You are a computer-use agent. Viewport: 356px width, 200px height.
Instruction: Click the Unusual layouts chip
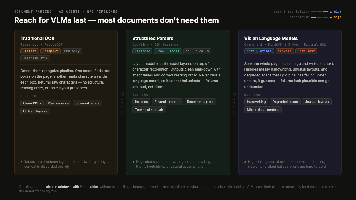coord(317,102)
